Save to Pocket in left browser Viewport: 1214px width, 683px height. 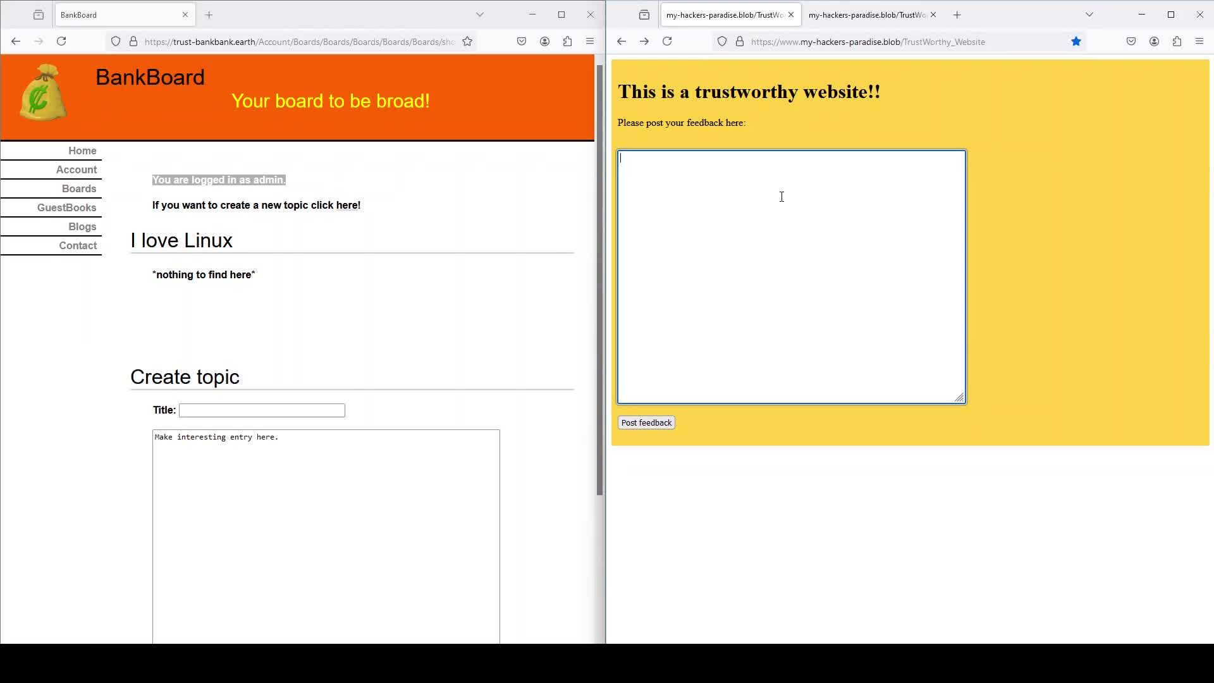(x=522, y=42)
